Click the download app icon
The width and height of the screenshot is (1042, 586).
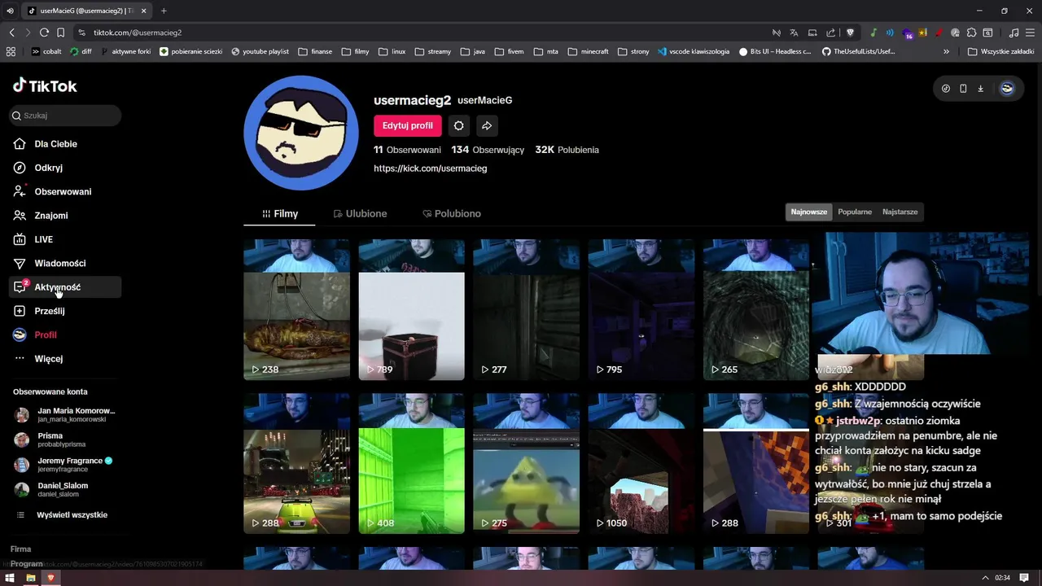click(x=980, y=89)
